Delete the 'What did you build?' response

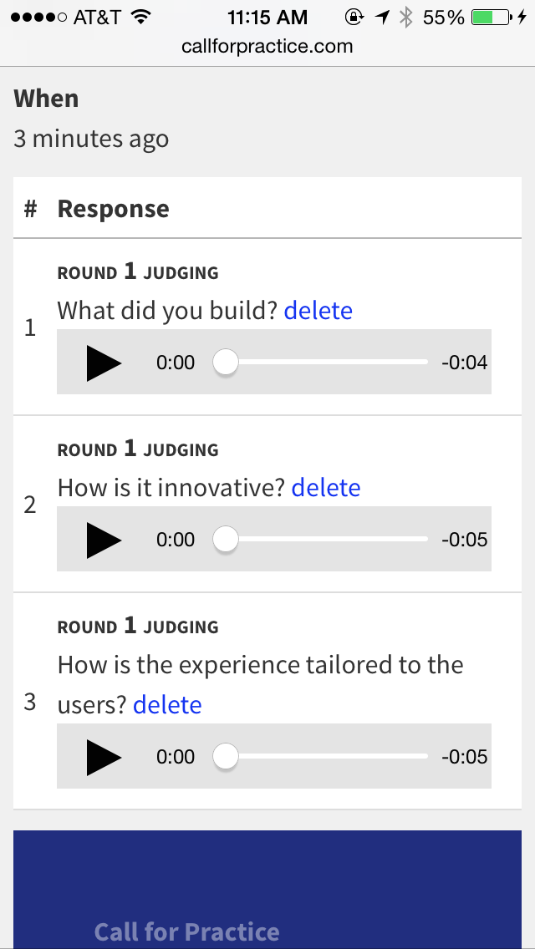318,311
